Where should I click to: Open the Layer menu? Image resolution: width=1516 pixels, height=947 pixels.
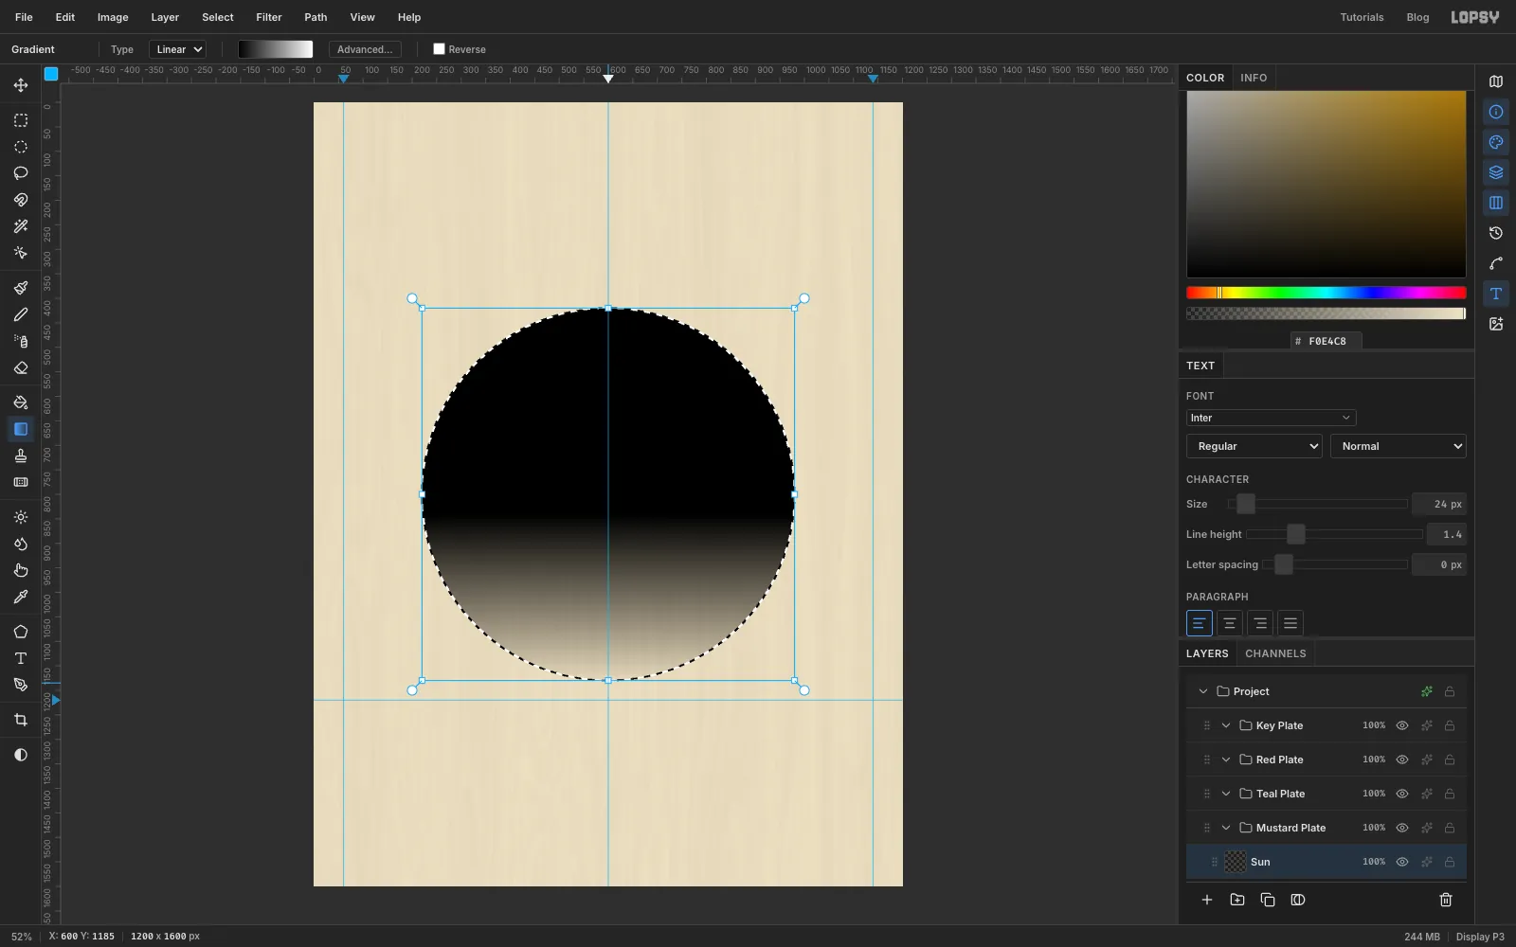(x=165, y=17)
